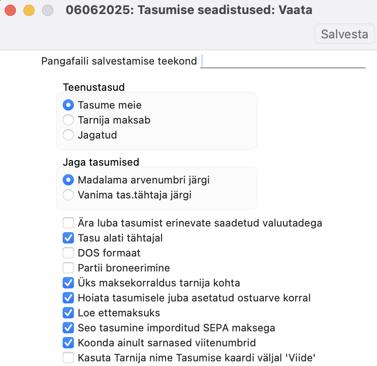Uncheck Hoiata tasumisele juba asetatud ostuarve
Image resolution: width=377 pixels, height=366 pixels.
pyautogui.click(x=68, y=298)
